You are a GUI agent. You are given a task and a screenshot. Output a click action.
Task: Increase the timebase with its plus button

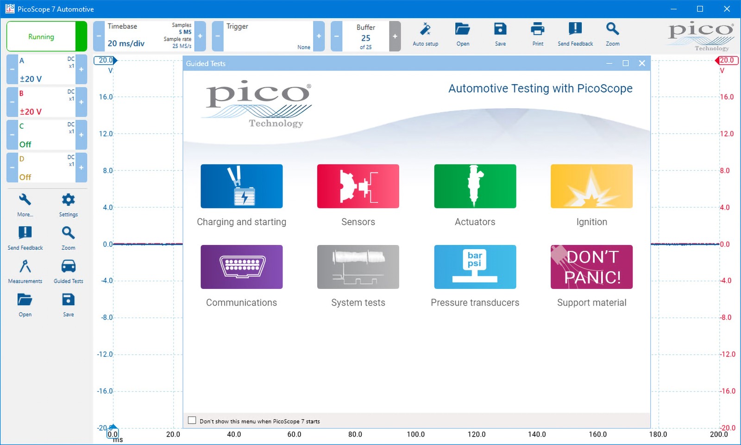200,36
